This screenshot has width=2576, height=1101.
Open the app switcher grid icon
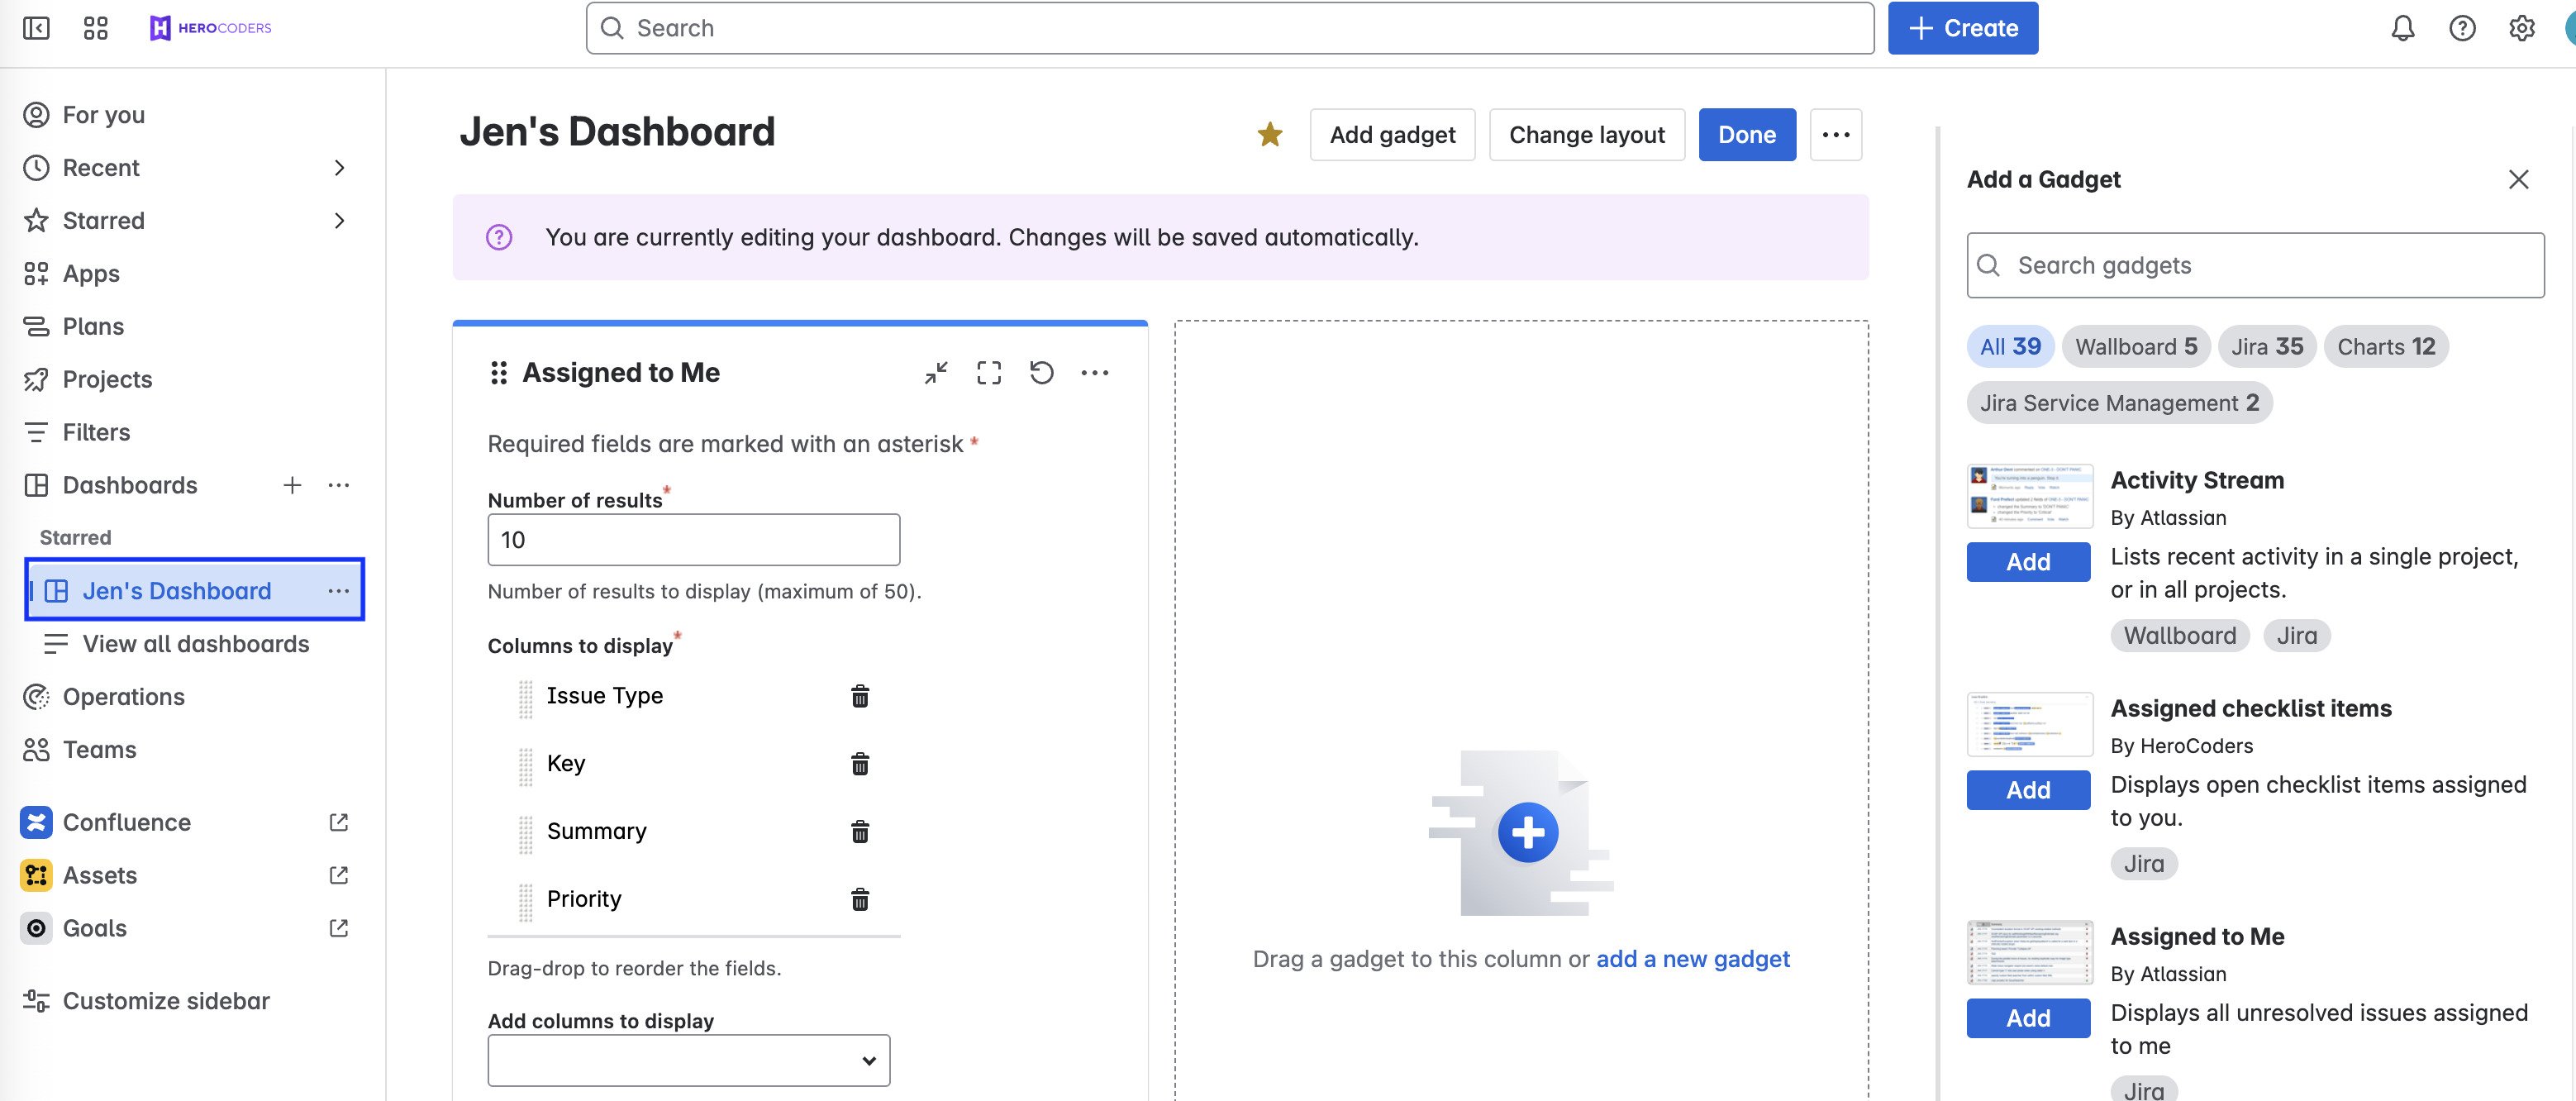click(95, 28)
